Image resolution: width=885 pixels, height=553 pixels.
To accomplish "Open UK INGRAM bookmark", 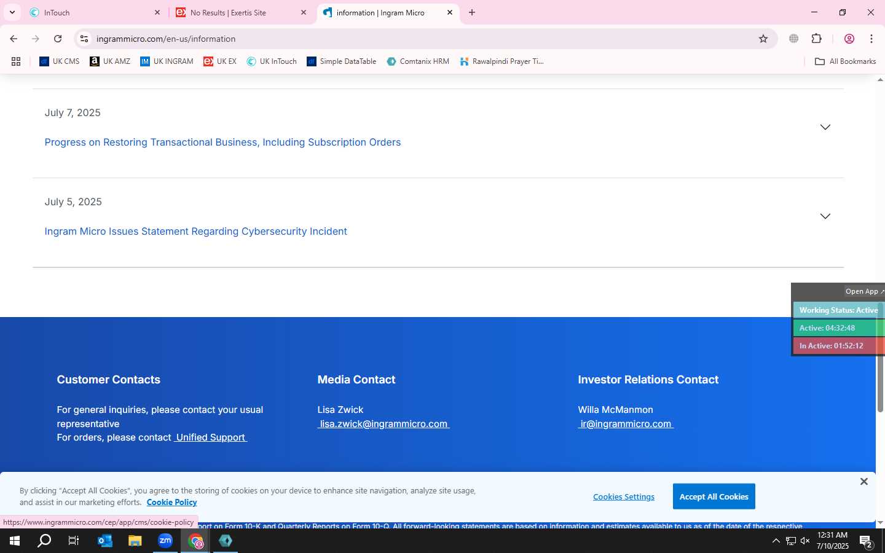I will point(167,61).
